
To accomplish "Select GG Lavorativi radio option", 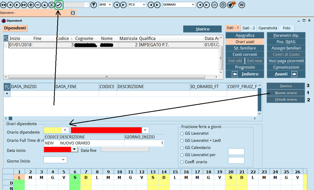I will [182, 134].
